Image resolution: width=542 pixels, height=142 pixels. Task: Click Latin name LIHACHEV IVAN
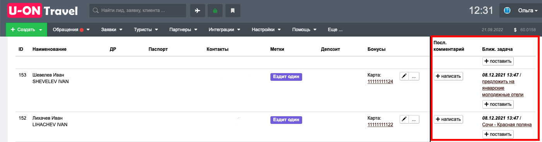click(50, 125)
